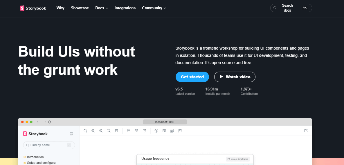344x165 pixels.
Task: Open the Select timeframe dropdown
Action: point(238,159)
